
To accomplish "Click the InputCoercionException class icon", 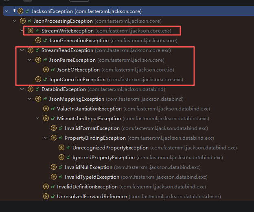I will click(x=39, y=80).
